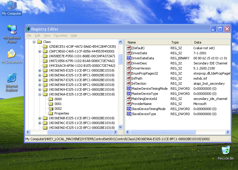Screen dimensions: 238x170
Task: Open the My Computer desktop icon
Action: 12,8
